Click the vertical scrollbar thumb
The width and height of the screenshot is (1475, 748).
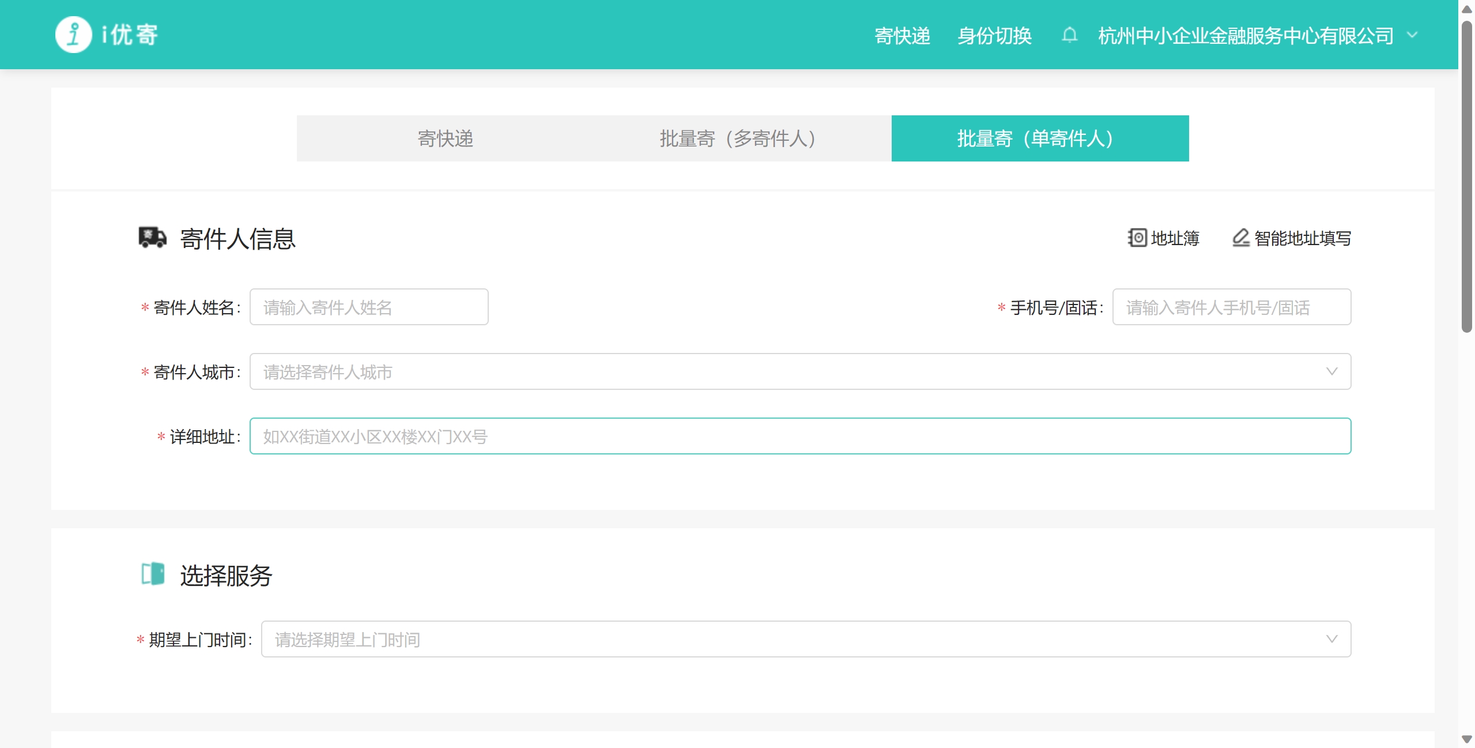click(x=1467, y=176)
